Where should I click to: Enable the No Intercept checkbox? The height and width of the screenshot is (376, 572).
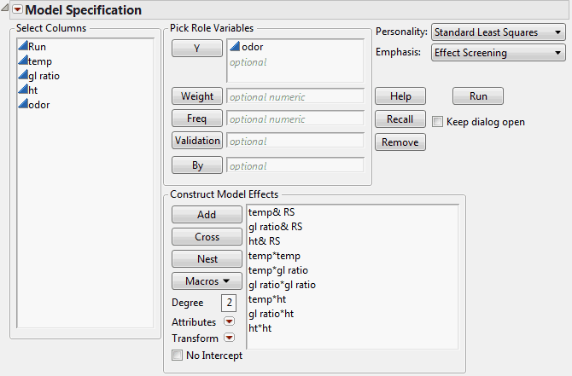point(177,356)
